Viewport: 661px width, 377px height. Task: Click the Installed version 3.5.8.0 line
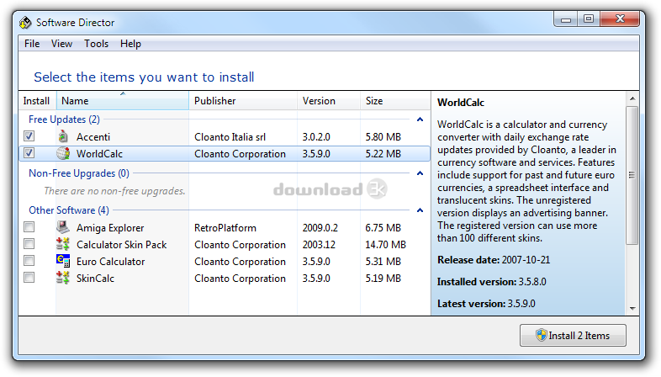(491, 282)
